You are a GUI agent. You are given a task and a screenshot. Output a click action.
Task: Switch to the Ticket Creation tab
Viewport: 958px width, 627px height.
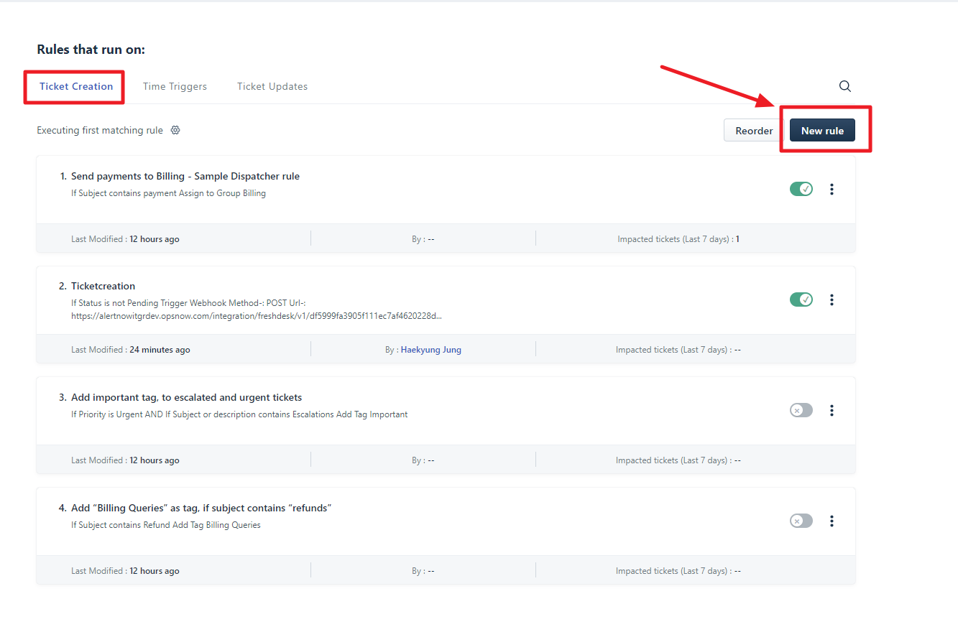76,86
